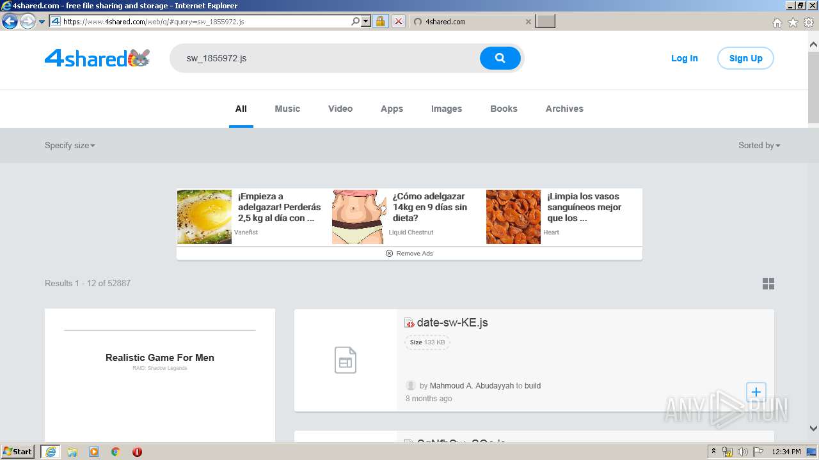819x460 pixels.
Task: Select the Books tab
Action: (x=504, y=109)
